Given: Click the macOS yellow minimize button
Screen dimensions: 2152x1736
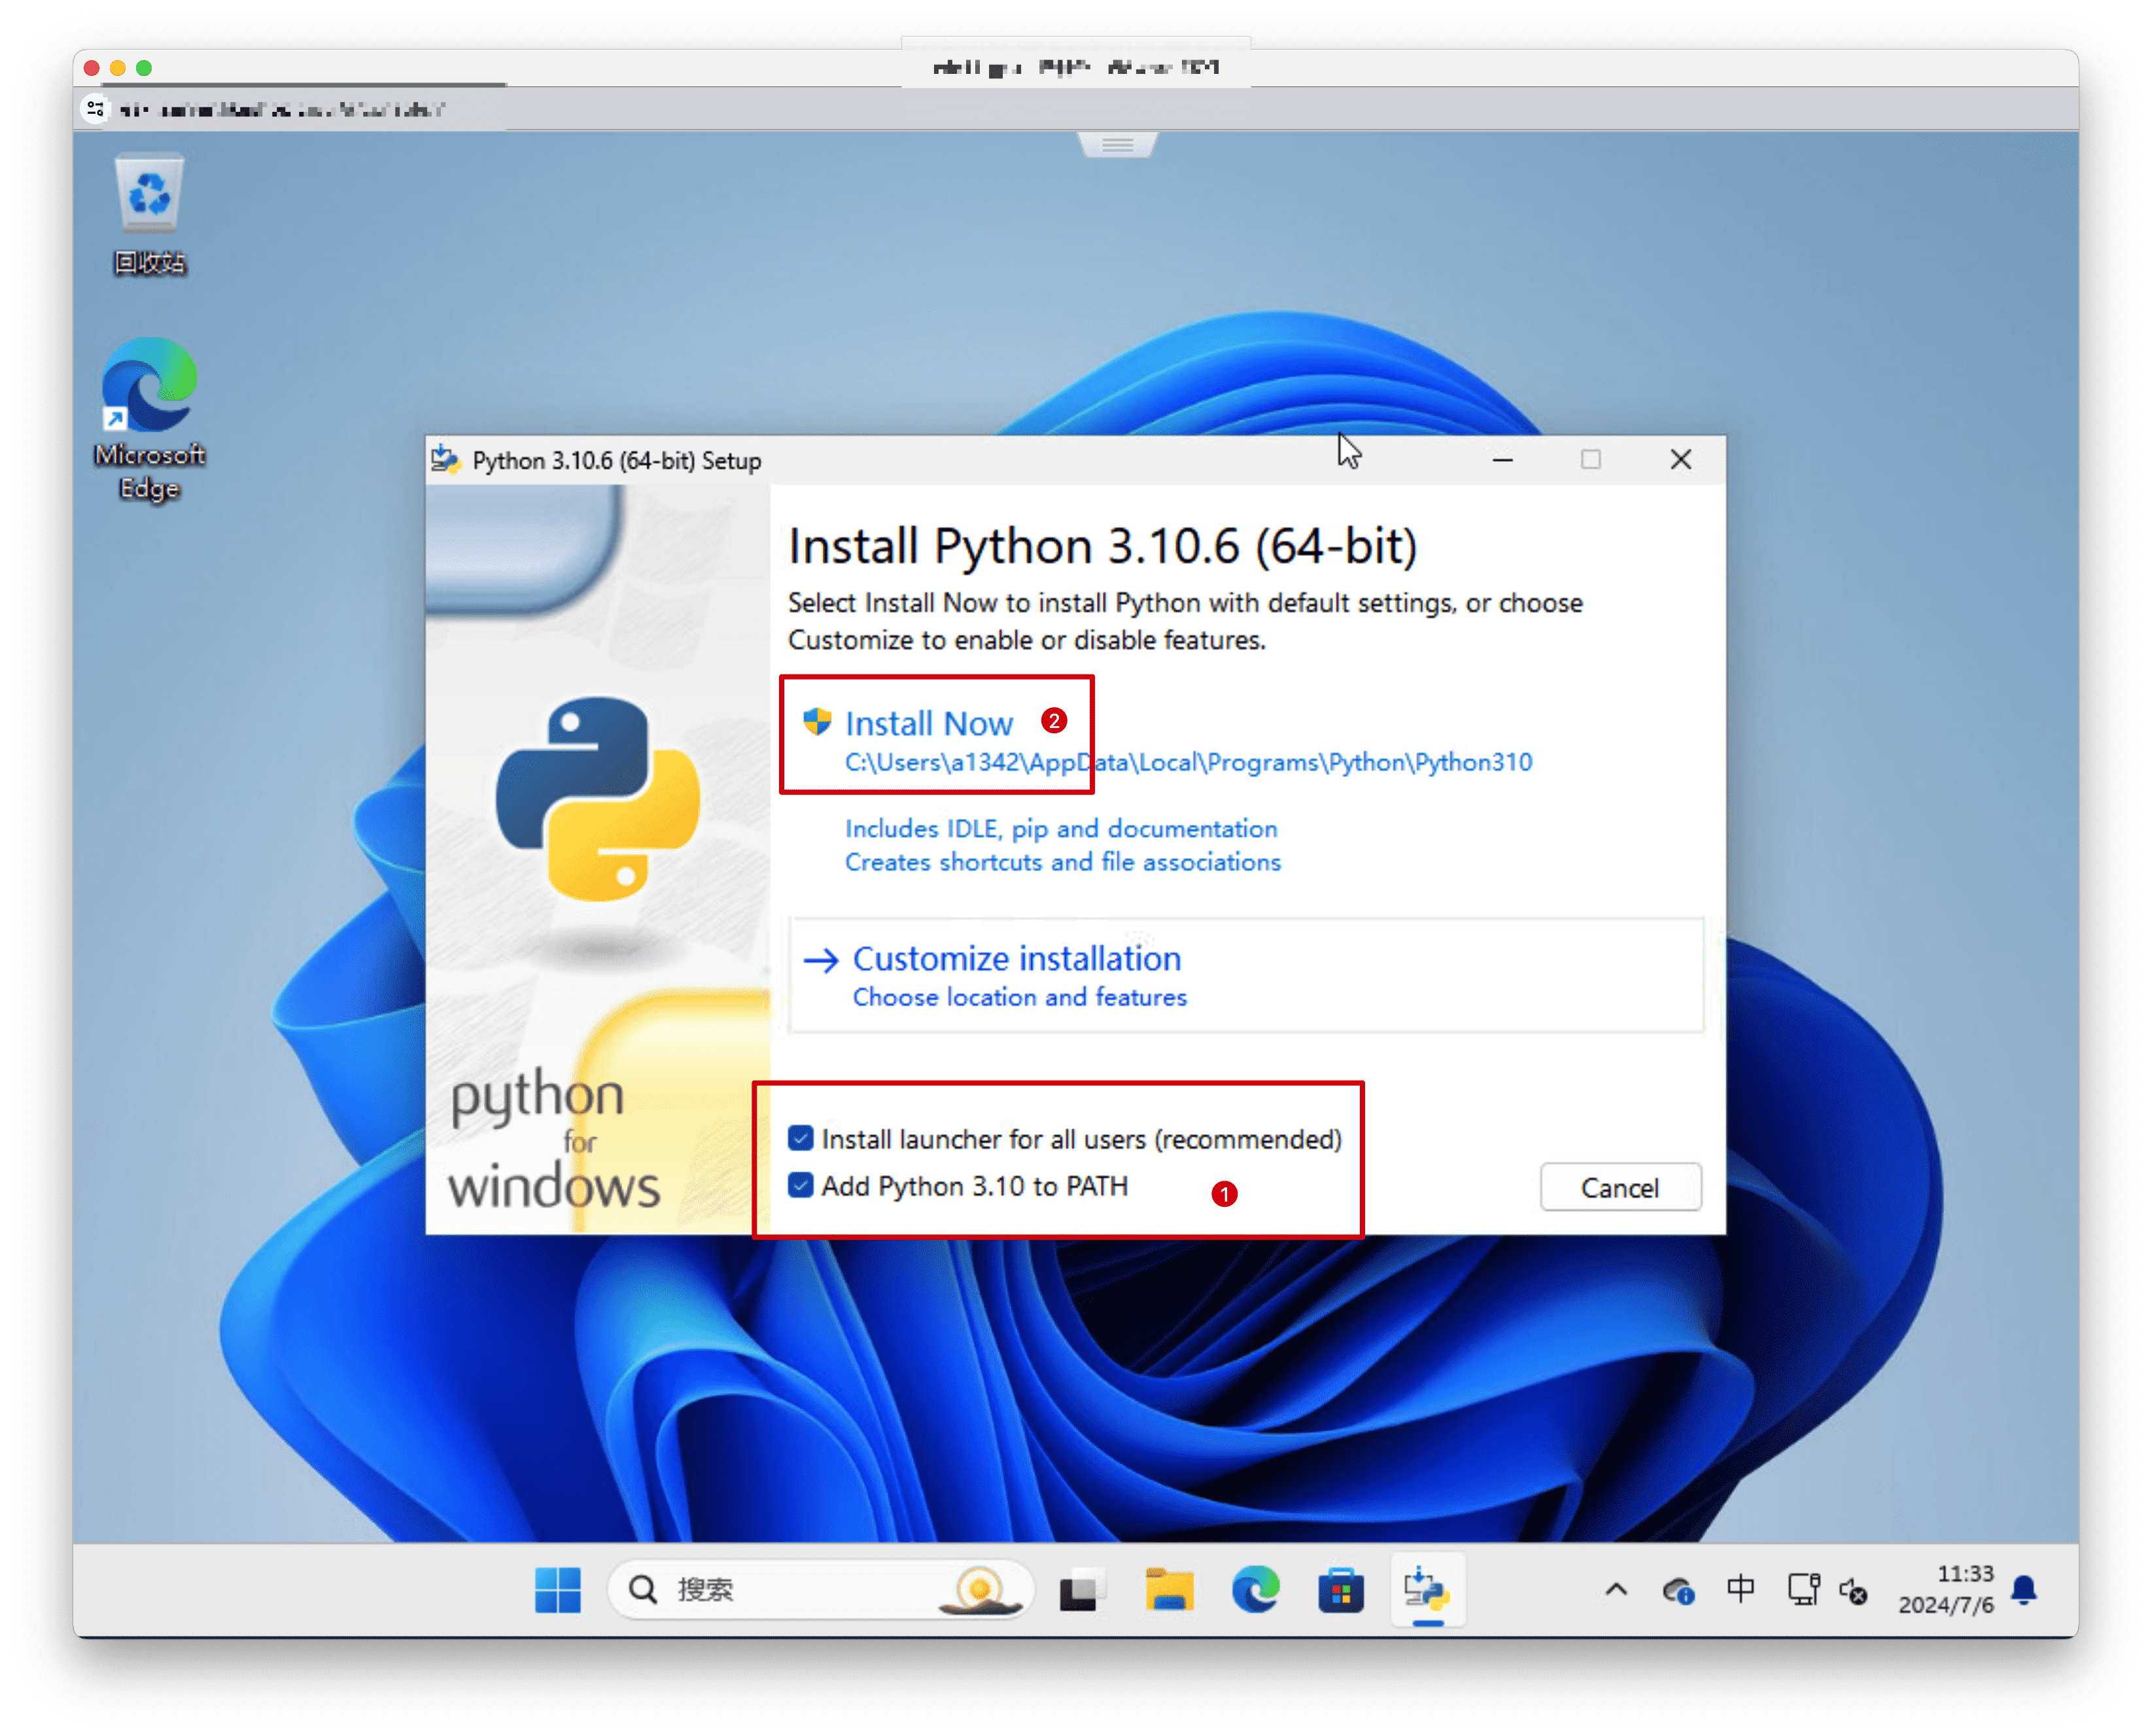Looking at the screenshot, I should (x=118, y=67).
